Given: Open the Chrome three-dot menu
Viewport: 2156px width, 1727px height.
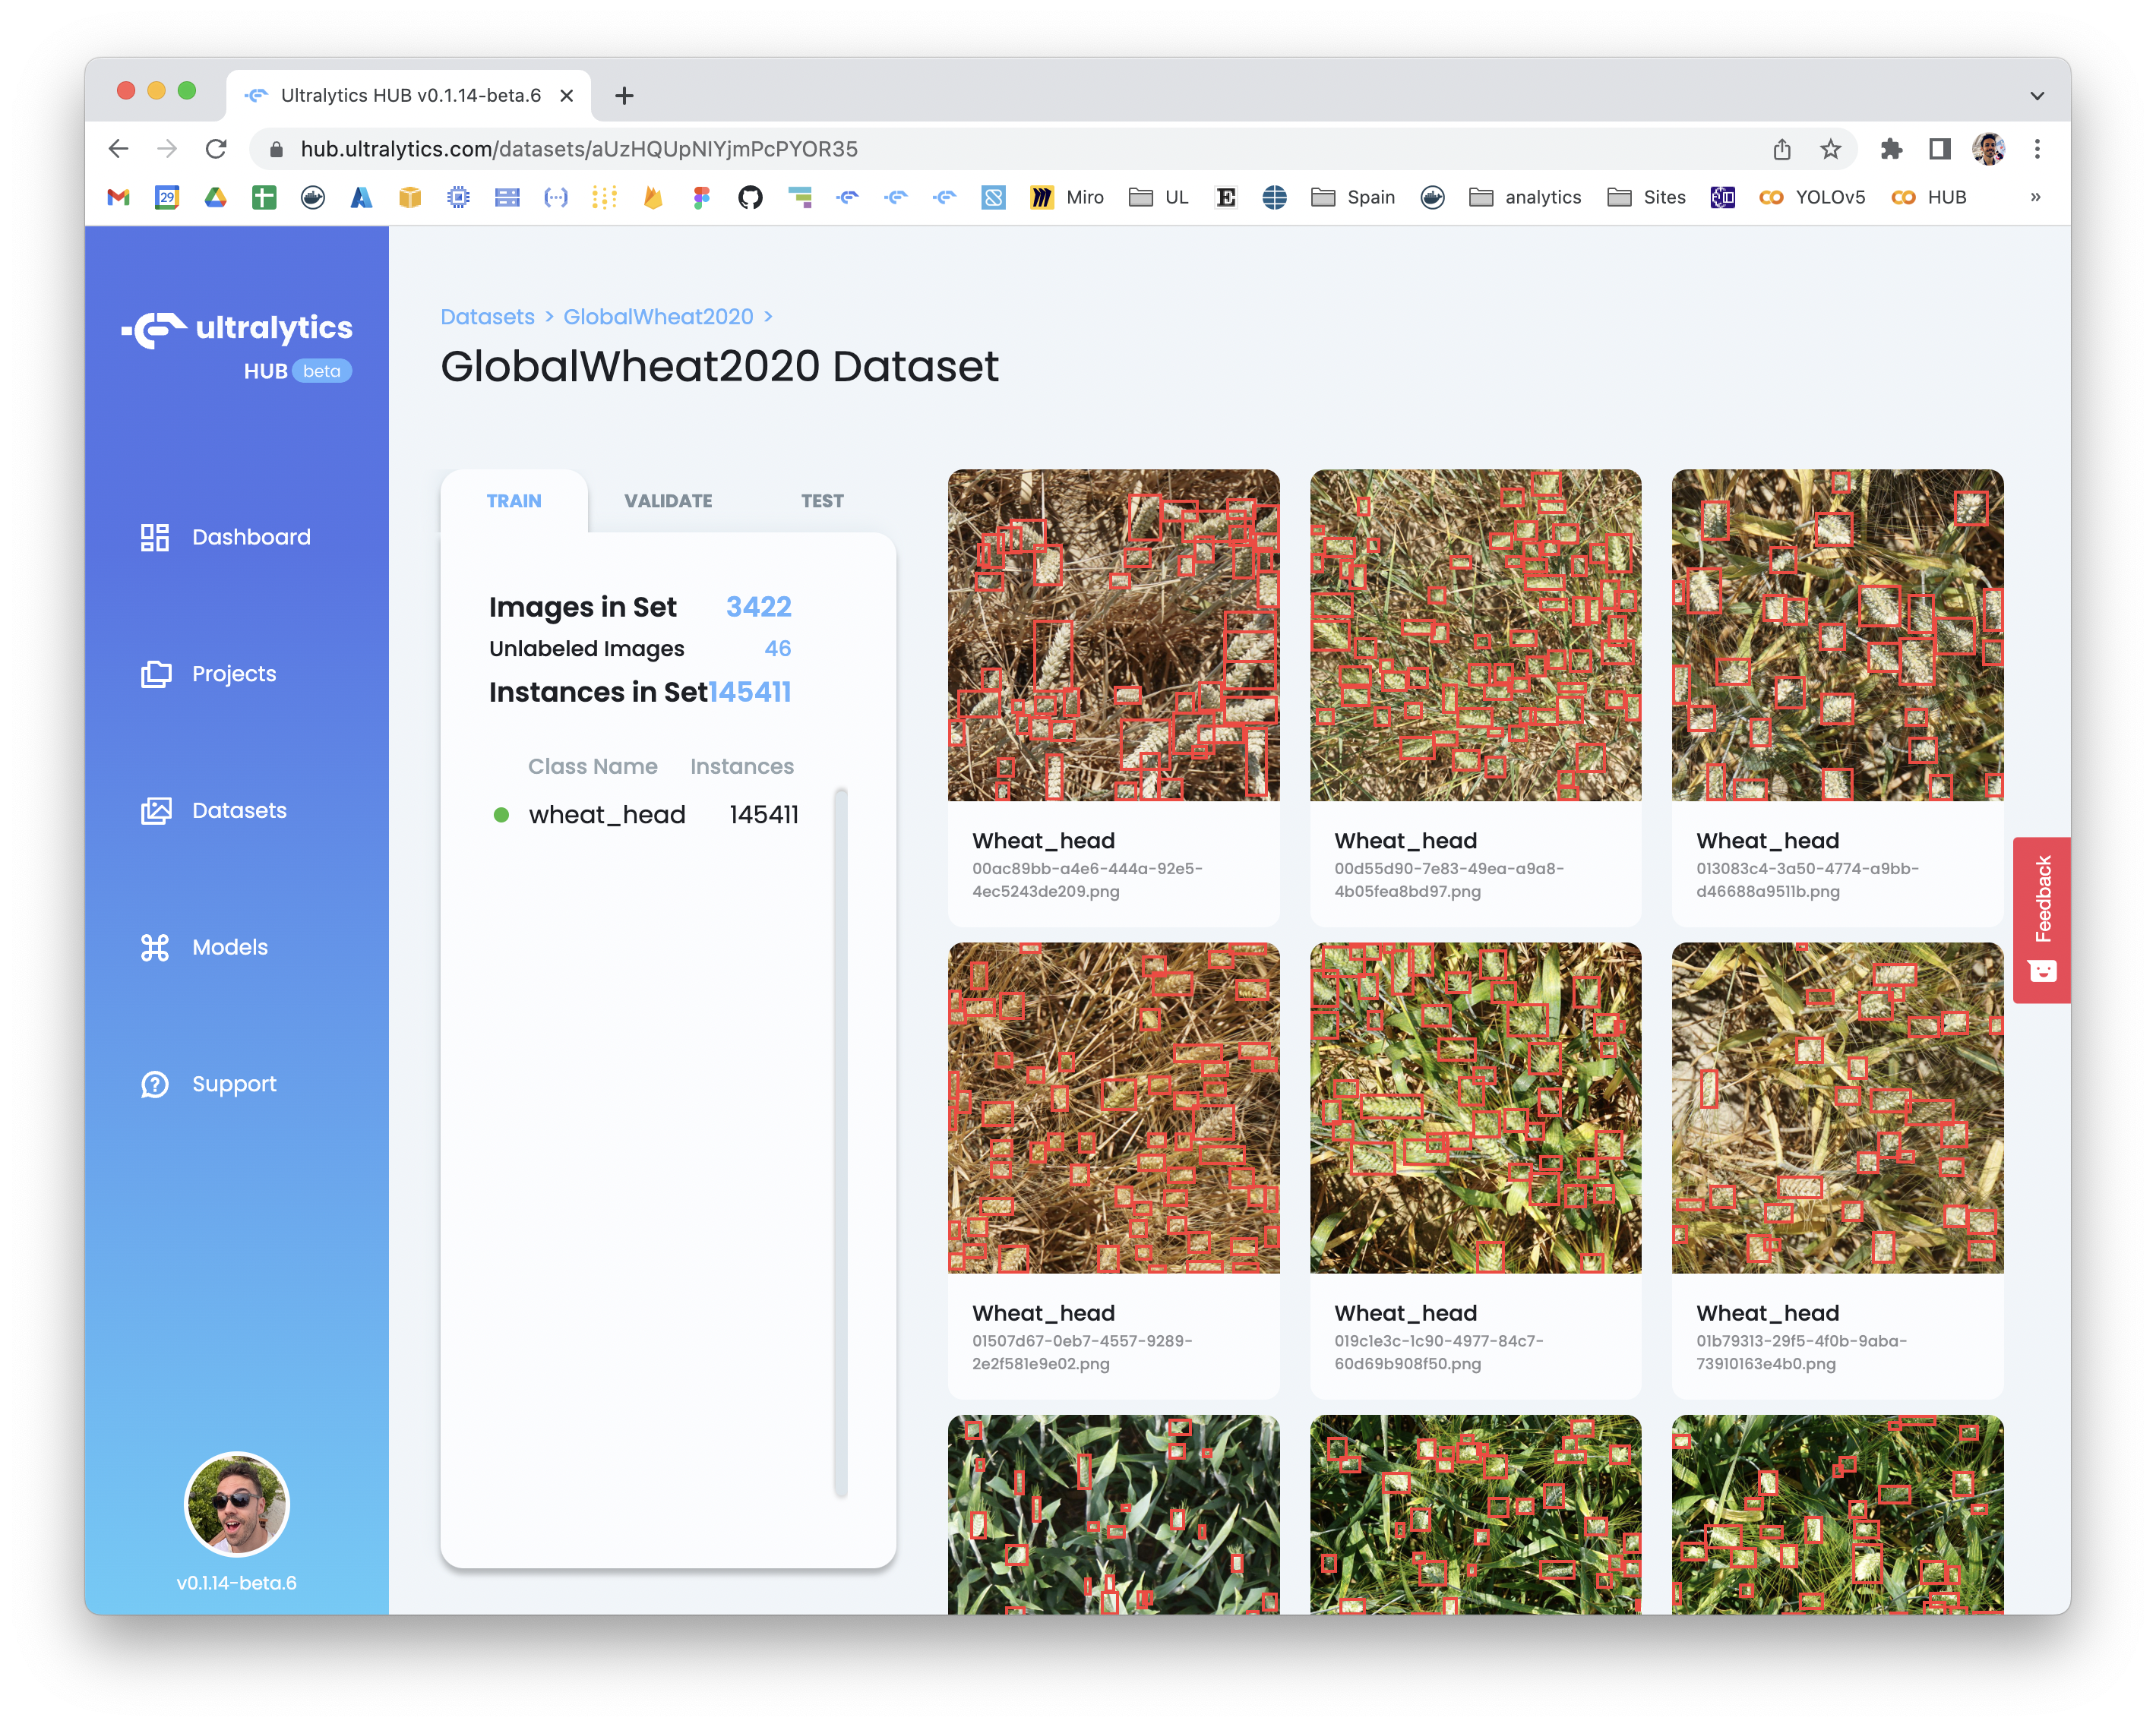Looking at the screenshot, I should click(2037, 149).
